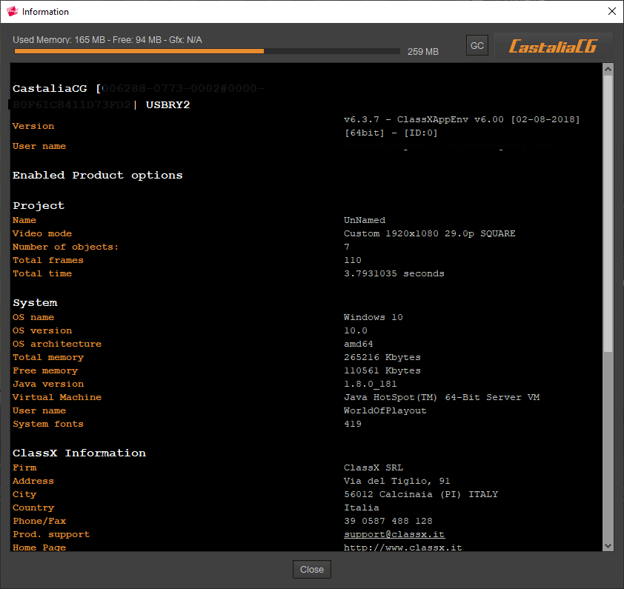
Task: Click the memory usage progress bar
Action: 208,51
